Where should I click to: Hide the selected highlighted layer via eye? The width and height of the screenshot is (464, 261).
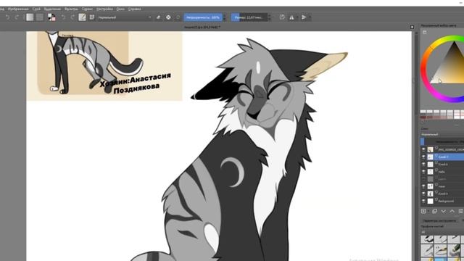(x=423, y=157)
